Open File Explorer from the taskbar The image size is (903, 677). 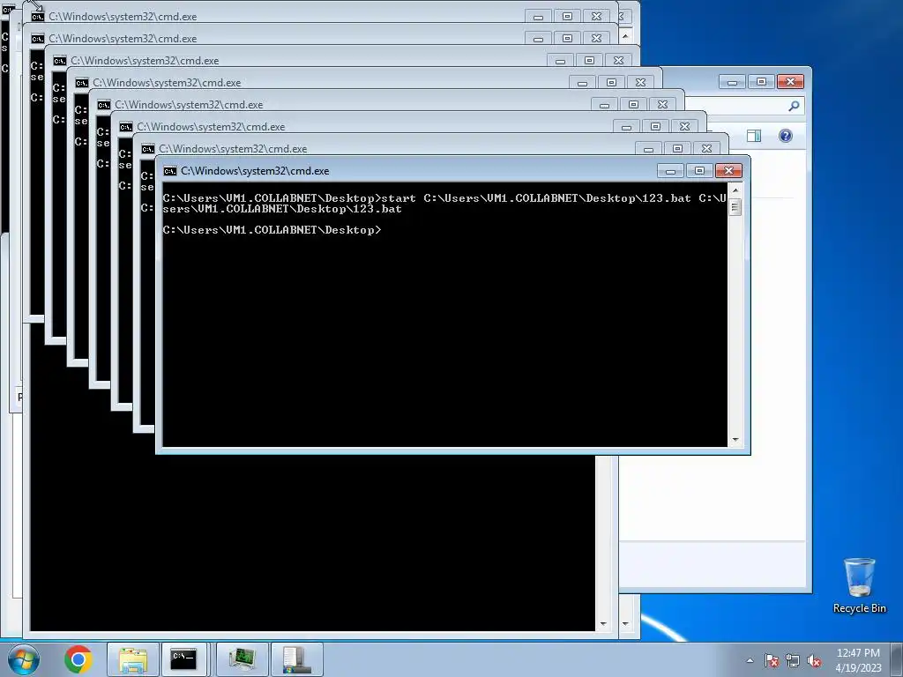click(x=132, y=659)
